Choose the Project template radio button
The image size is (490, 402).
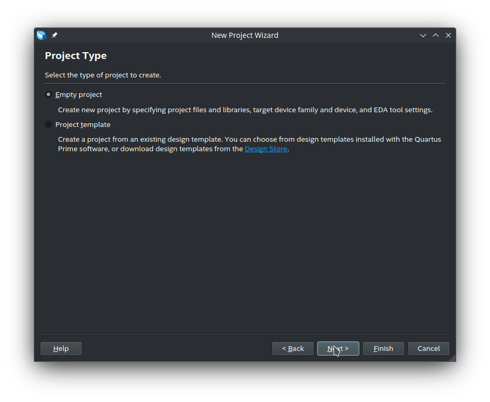tap(48, 124)
